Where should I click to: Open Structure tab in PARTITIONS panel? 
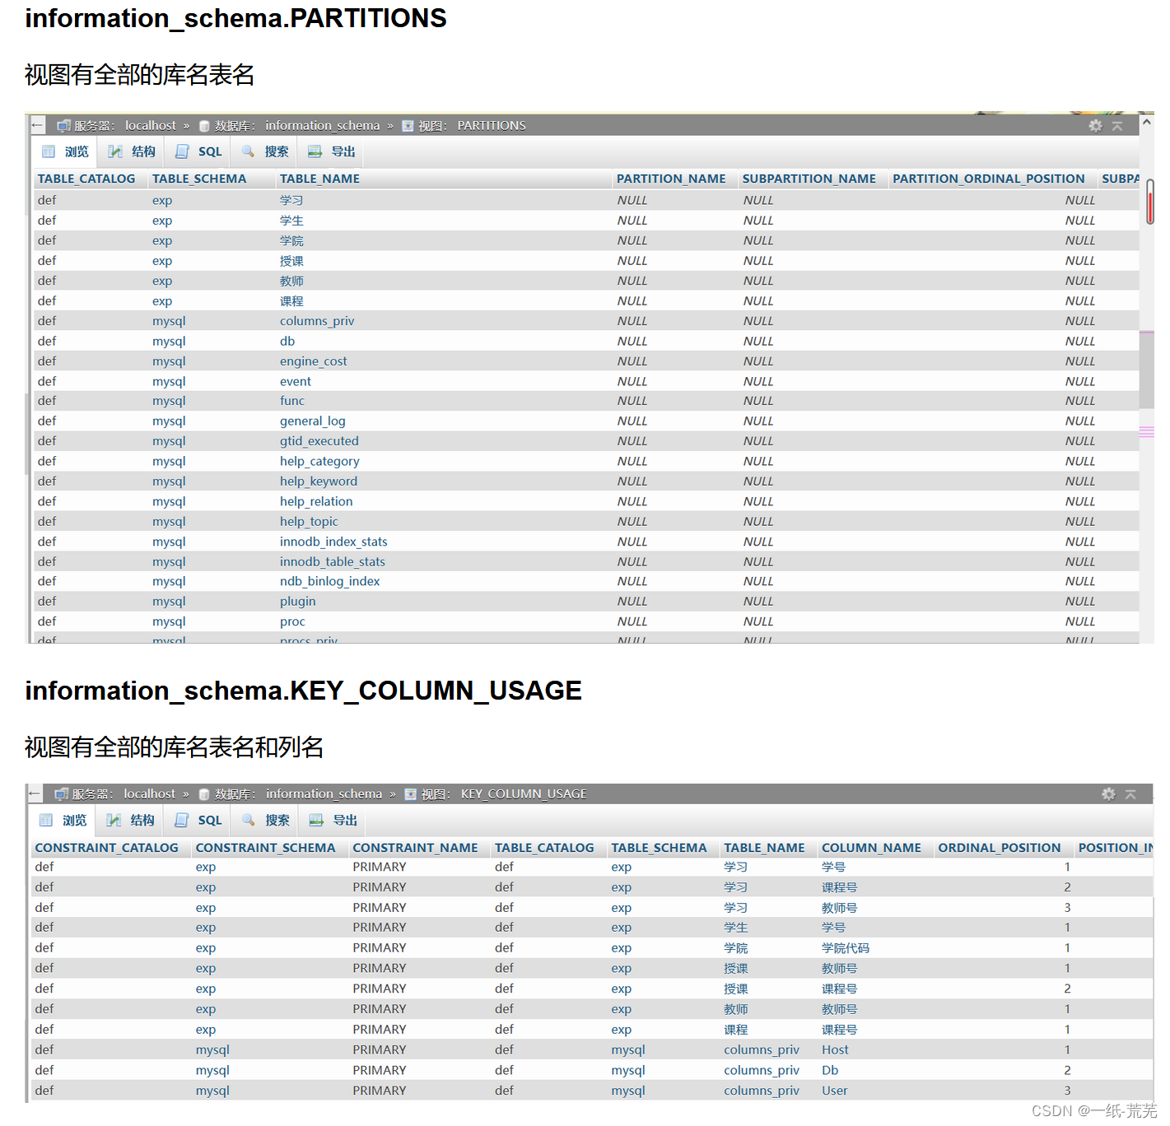(x=131, y=151)
